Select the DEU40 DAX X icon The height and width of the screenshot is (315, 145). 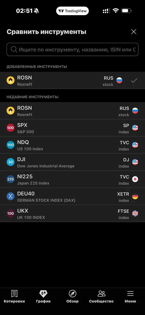11,196
